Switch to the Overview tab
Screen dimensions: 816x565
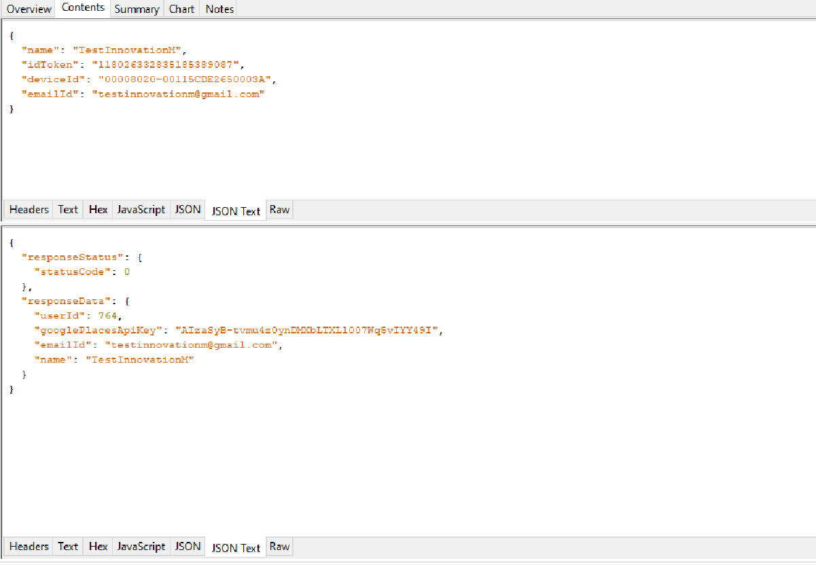point(29,9)
